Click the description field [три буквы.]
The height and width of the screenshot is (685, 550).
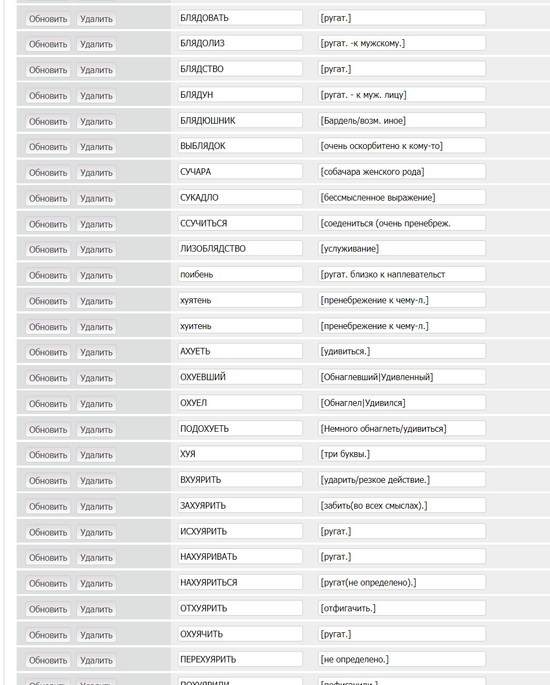tap(402, 454)
